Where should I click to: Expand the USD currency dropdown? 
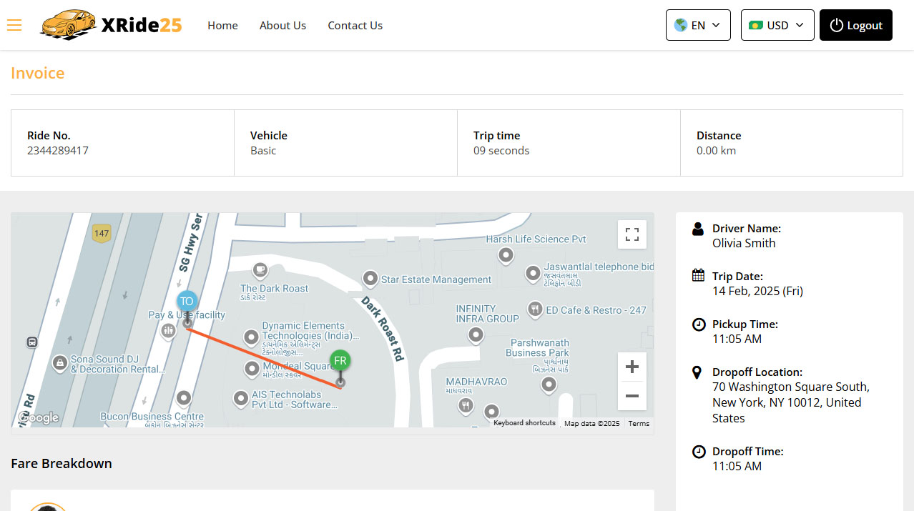(x=777, y=25)
